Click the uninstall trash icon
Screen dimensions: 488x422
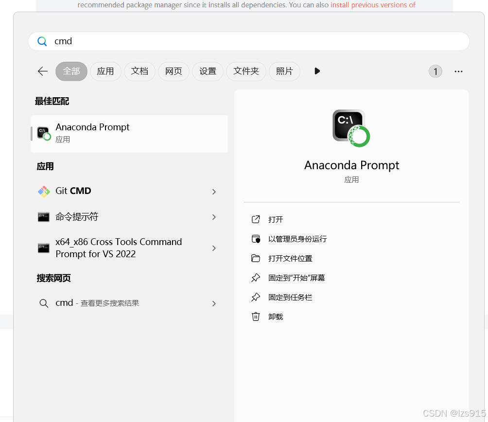click(256, 316)
